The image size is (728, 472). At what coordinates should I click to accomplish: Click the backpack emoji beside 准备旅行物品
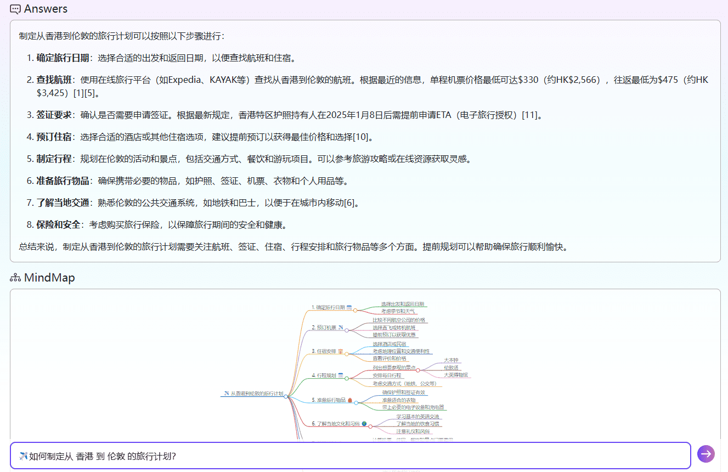click(x=349, y=400)
